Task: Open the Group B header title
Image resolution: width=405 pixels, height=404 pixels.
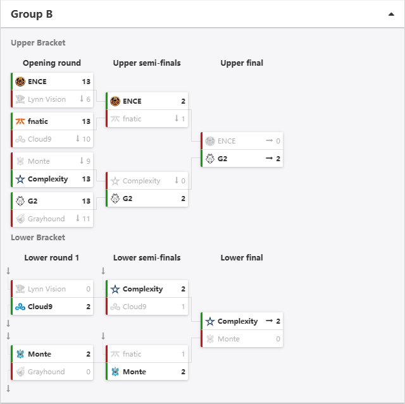Action: pos(32,14)
